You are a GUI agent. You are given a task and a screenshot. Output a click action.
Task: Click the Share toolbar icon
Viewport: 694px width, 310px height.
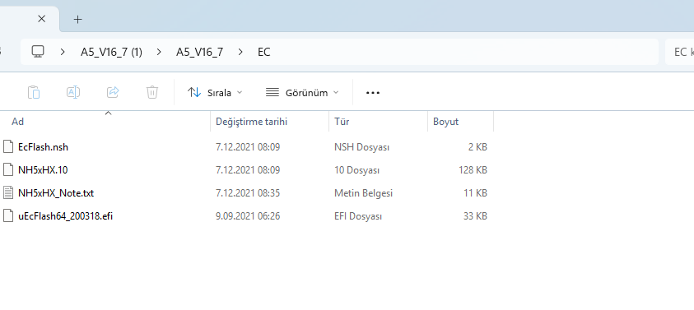point(113,92)
